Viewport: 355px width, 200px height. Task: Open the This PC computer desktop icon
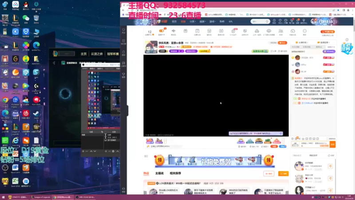(x=36, y=32)
